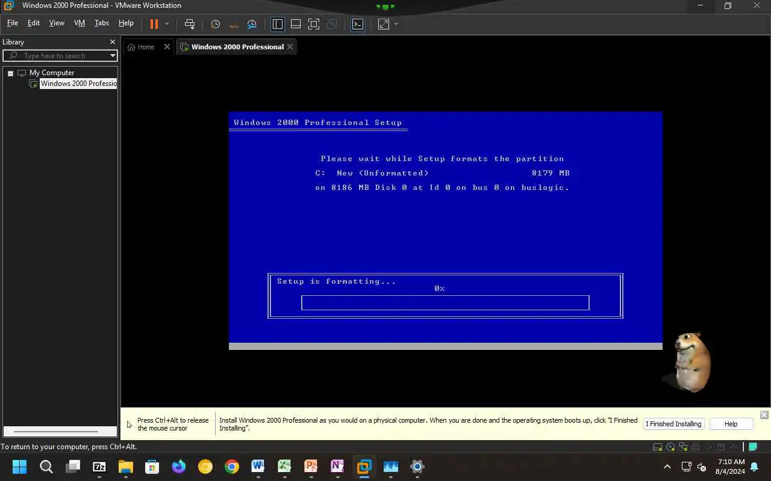Click Help in the install hint bar

tap(731, 424)
